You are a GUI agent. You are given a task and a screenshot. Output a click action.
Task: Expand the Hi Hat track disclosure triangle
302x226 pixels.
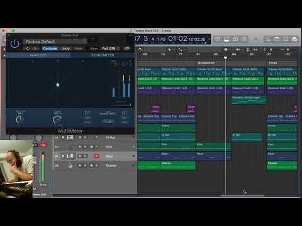point(63,137)
